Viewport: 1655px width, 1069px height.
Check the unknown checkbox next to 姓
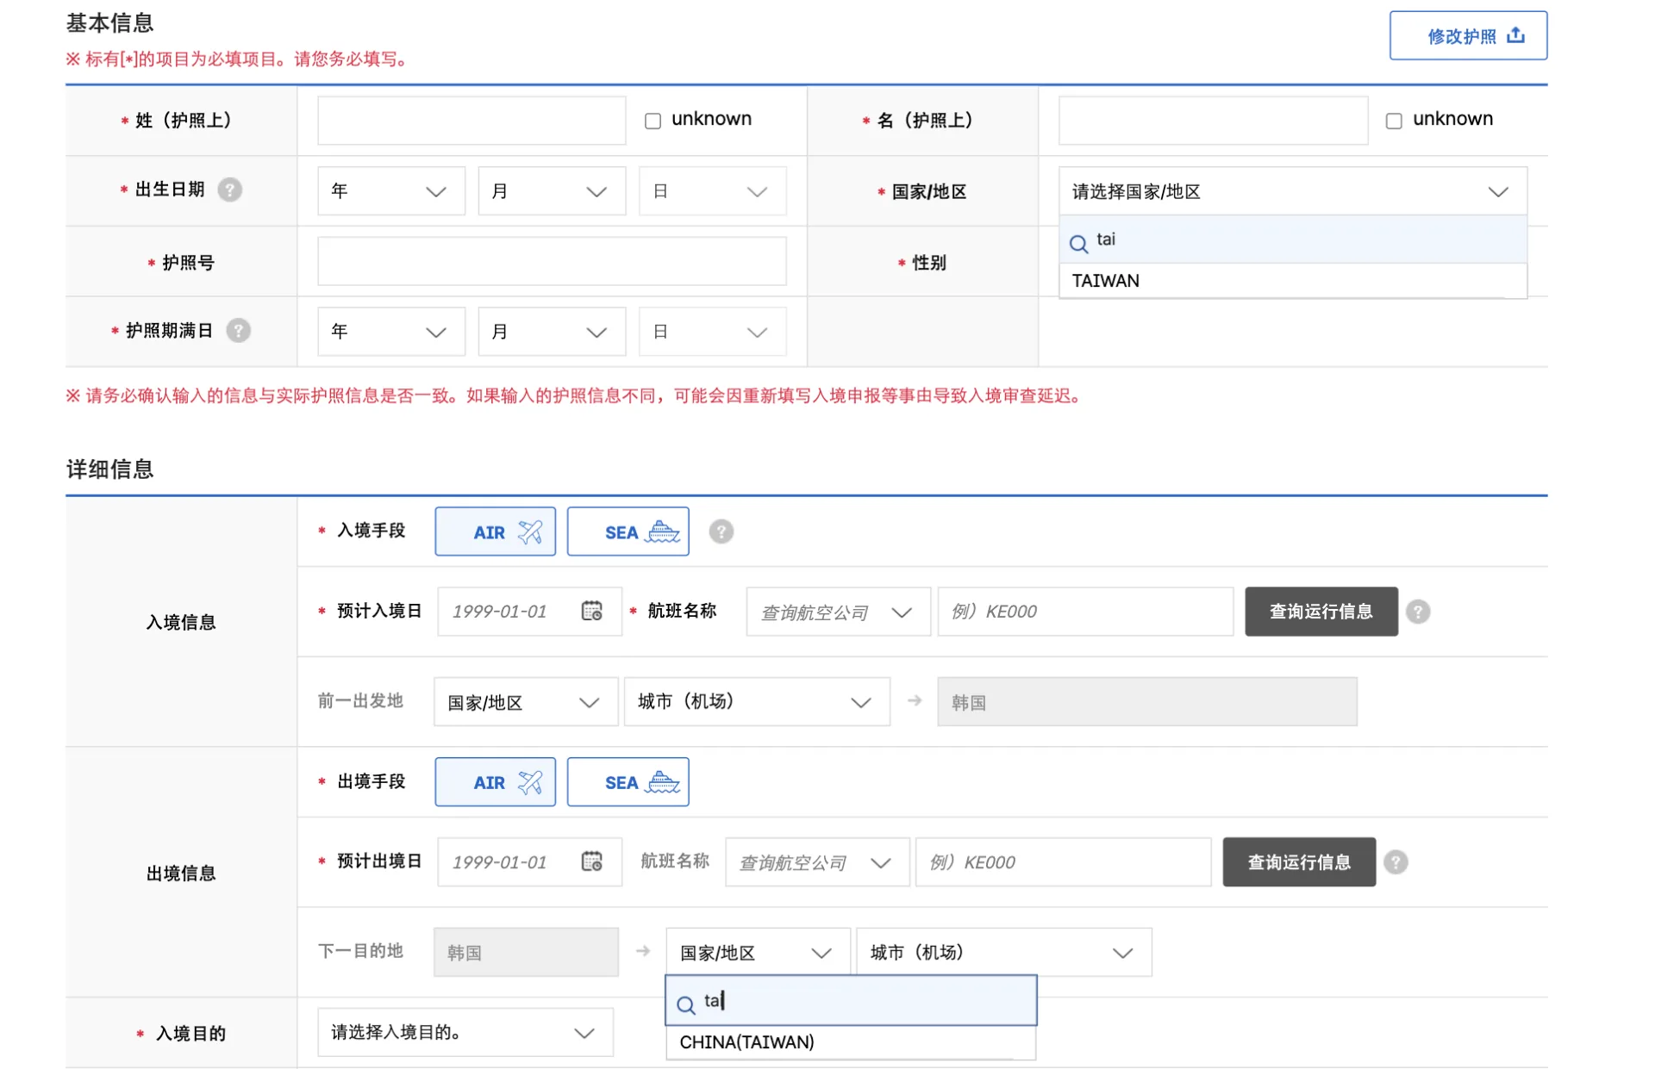(652, 121)
